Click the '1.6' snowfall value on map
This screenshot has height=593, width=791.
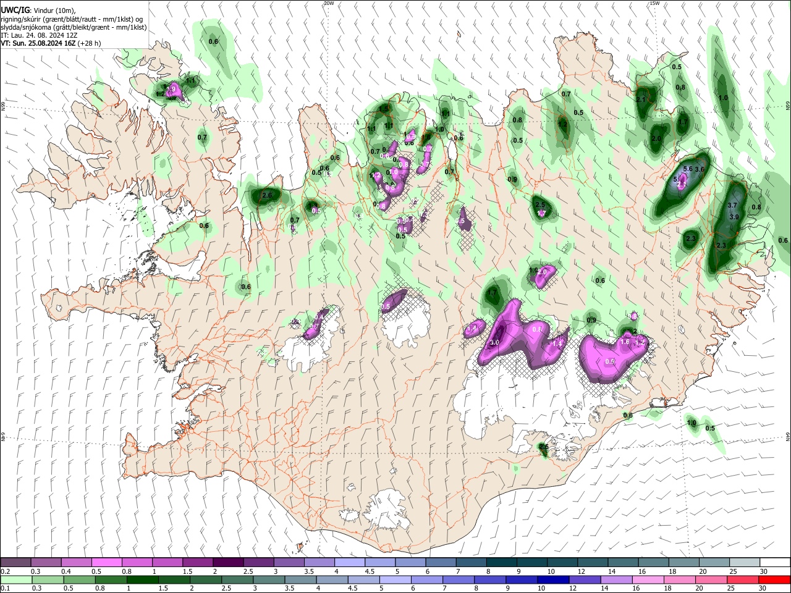[624, 342]
